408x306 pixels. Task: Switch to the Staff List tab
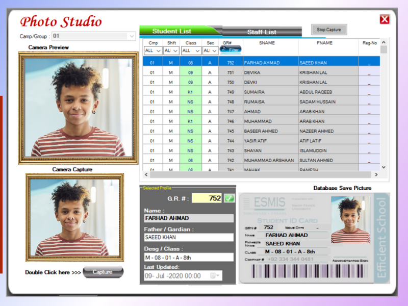262,32
